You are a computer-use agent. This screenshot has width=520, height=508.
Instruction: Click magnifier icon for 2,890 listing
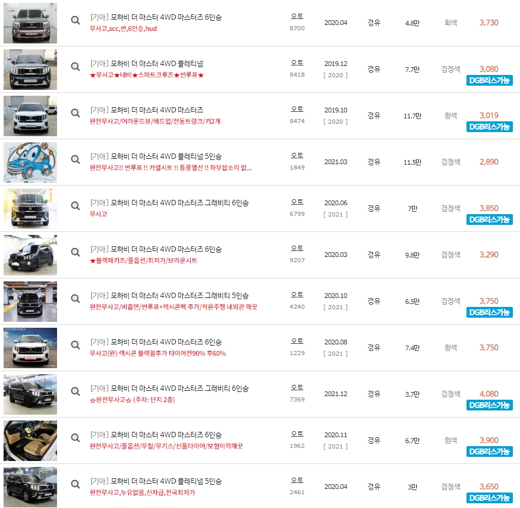pyautogui.click(x=75, y=159)
